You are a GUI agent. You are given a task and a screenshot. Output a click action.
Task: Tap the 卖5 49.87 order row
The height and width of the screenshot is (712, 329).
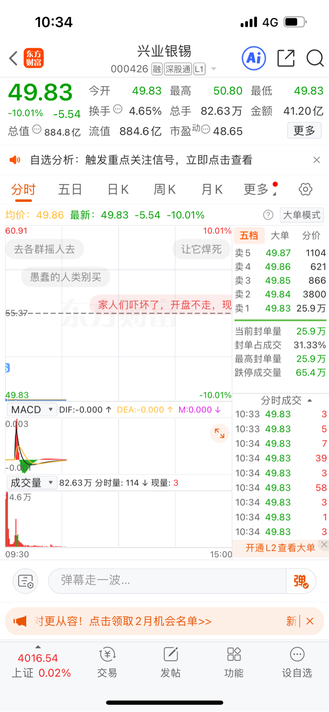[280, 253]
